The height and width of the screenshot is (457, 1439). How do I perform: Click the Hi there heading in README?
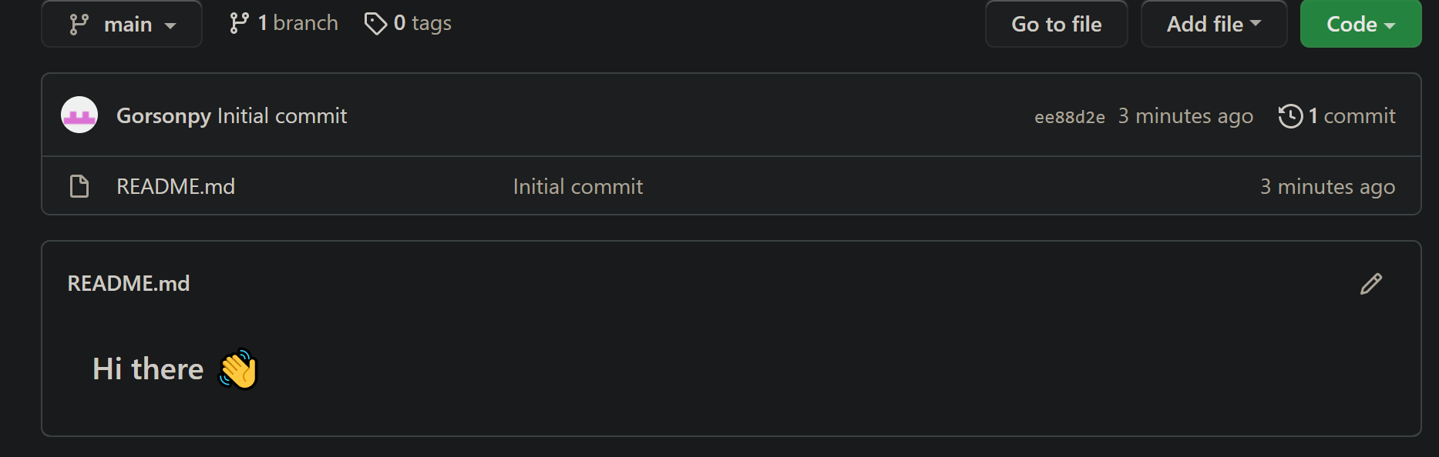[x=147, y=369]
